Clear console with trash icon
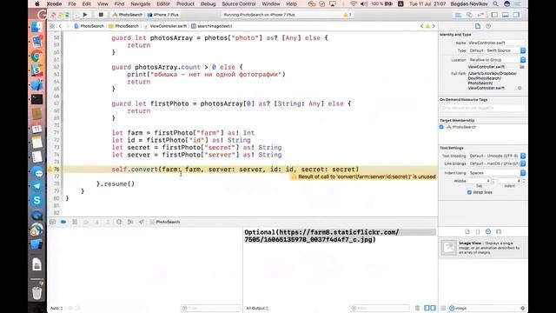The height and width of the screenshot is (313, 556). pos(417,308)
